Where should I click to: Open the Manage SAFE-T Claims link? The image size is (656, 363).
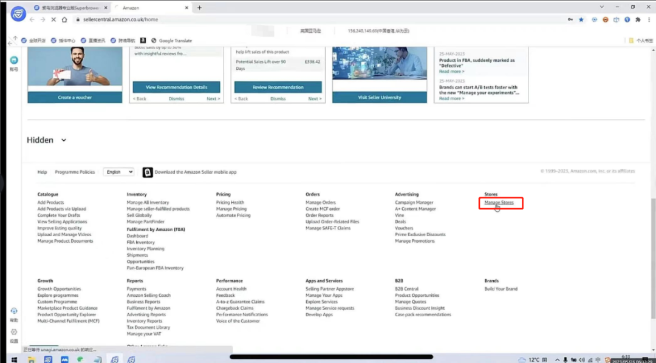tap(328, 228)
